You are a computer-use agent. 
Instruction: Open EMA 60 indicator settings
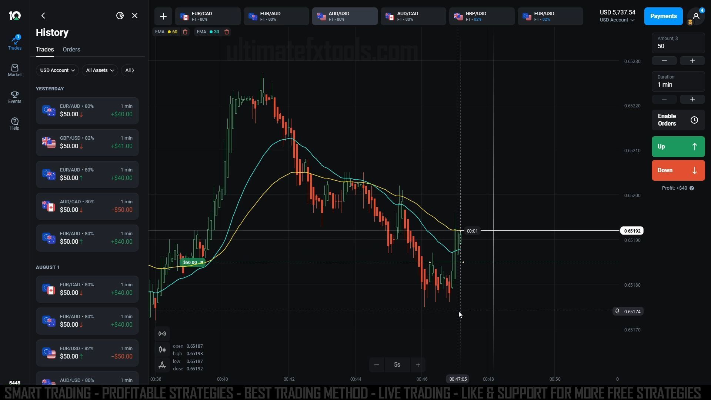(x=166, y=32)
